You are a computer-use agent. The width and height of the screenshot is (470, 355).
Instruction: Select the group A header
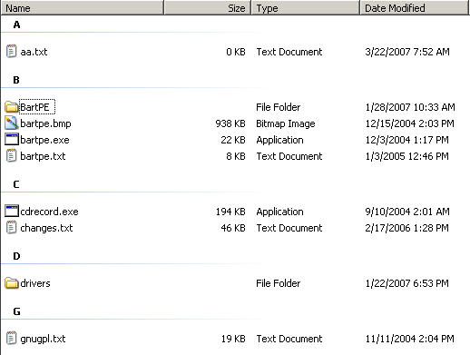[x=16, y=25]
